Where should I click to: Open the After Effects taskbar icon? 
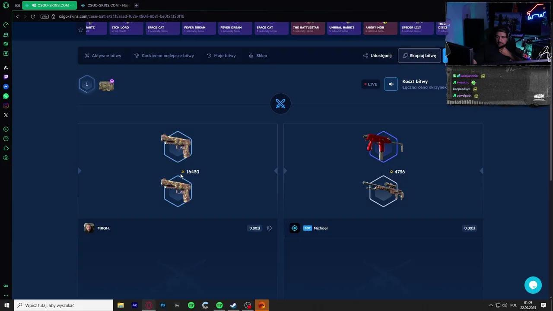[135, 305]
